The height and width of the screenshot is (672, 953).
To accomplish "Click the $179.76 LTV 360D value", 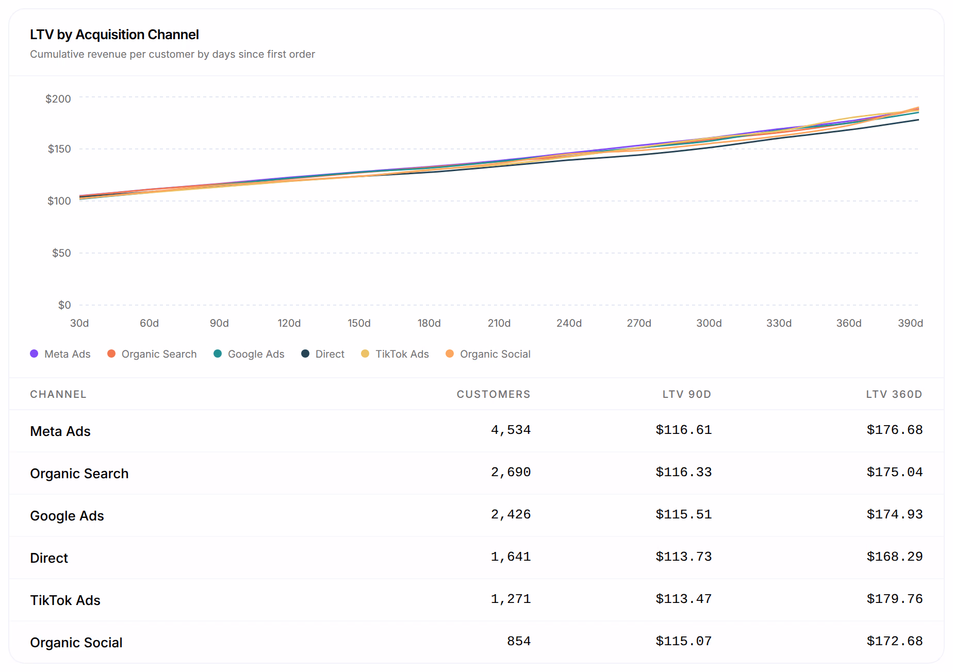I will [894, 599].
